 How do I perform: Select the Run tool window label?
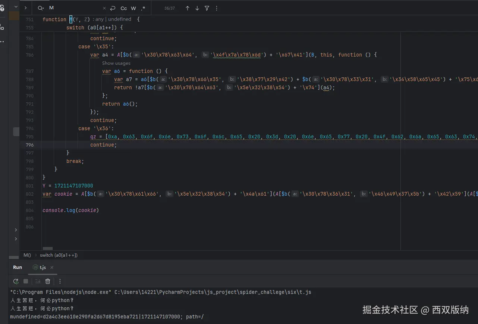pyautogui.click(x=18, y=267)
